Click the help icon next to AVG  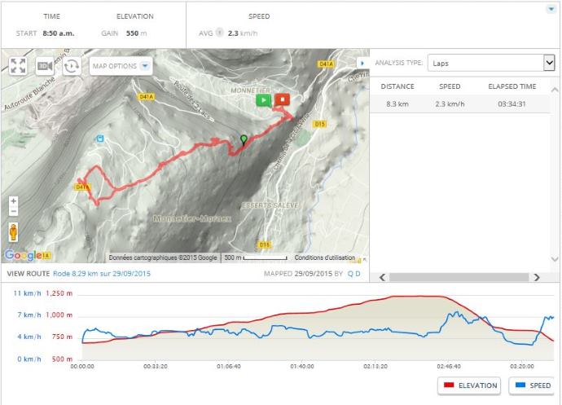coord(221,34)
